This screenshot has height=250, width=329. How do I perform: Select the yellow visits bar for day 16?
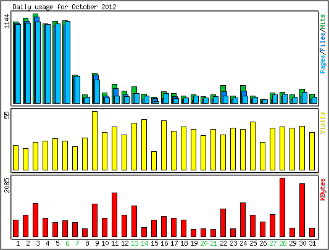(164, 145)
